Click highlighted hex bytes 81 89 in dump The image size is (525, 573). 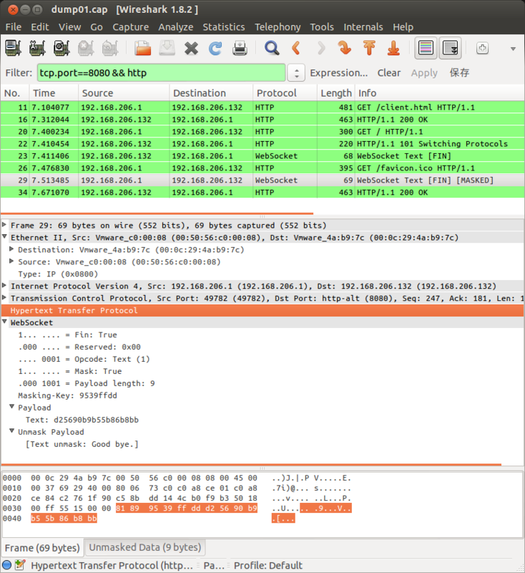pyautogui.click(x=127, y=508)
